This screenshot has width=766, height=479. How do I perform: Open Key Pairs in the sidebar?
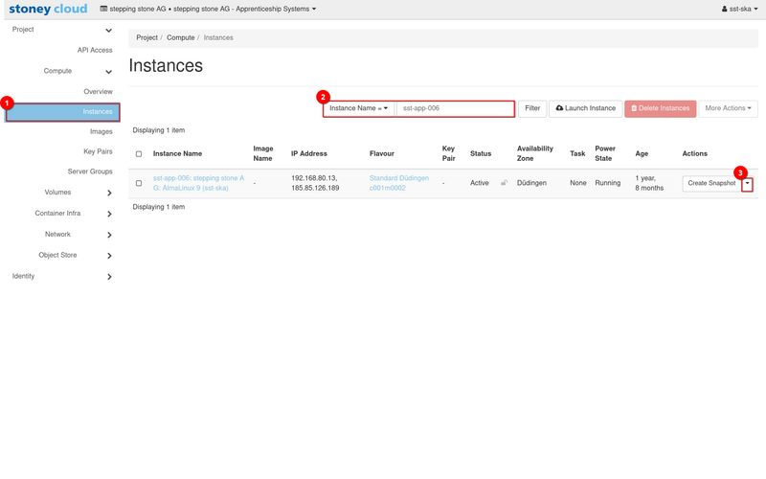click(x=98, y=151)
